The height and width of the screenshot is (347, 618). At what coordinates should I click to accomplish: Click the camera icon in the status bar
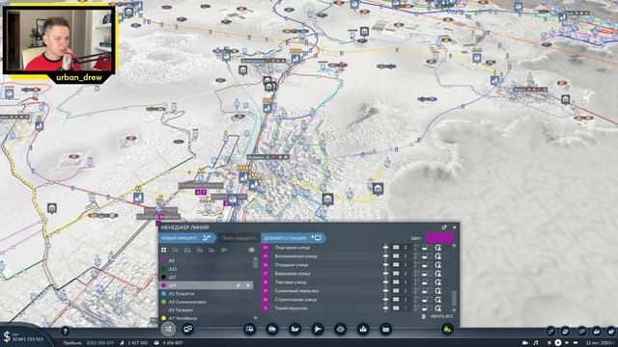(525, 343)
